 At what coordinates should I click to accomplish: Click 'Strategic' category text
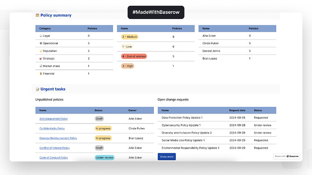click(49, 59)
